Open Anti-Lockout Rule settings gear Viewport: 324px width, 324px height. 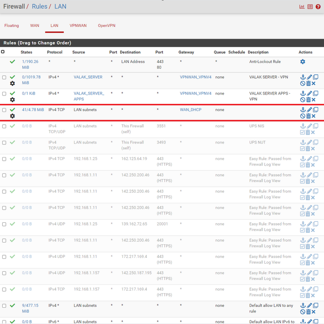(x=303, y=62)
